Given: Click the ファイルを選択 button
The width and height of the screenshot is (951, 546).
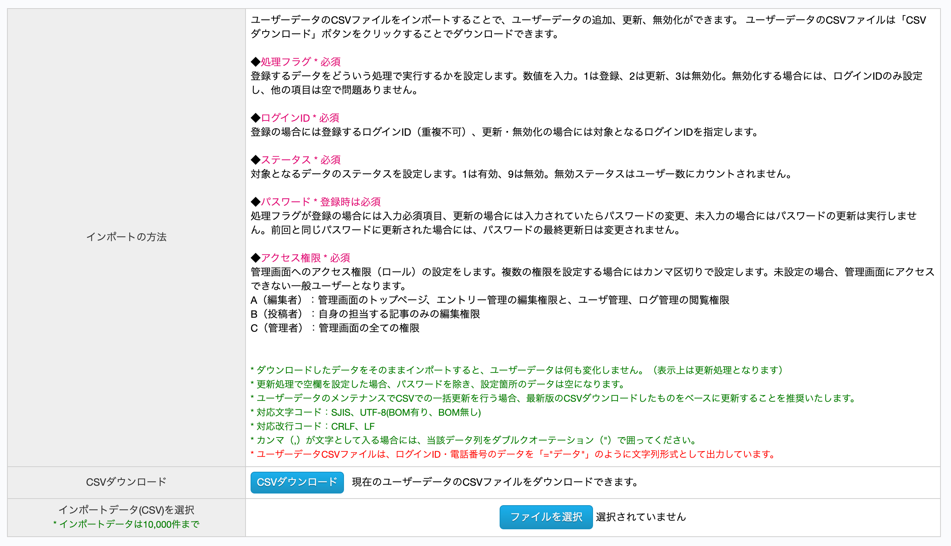Looking at the screenshot, I should [546, 517].
